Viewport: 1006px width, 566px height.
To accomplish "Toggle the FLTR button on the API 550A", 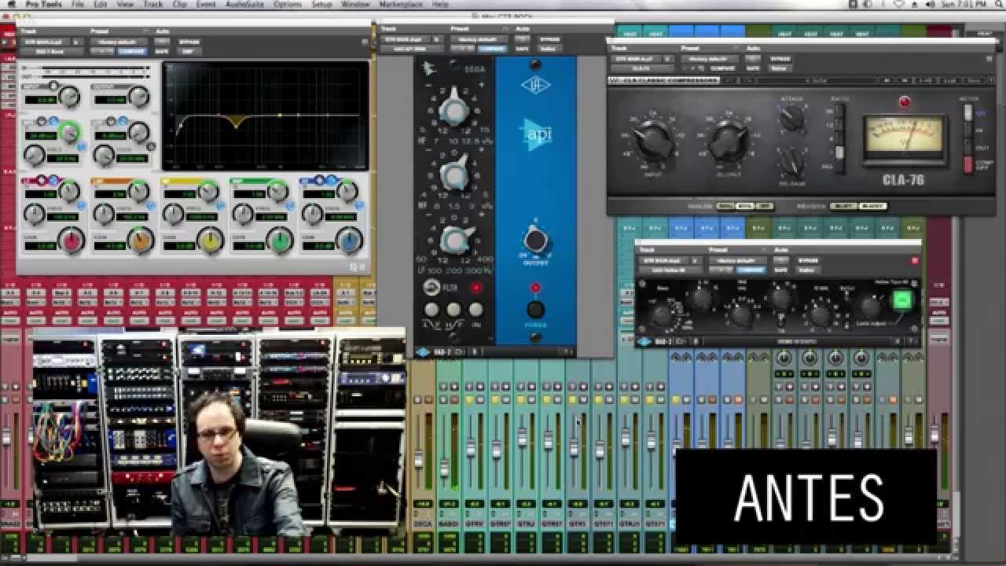I will point(431,288).
